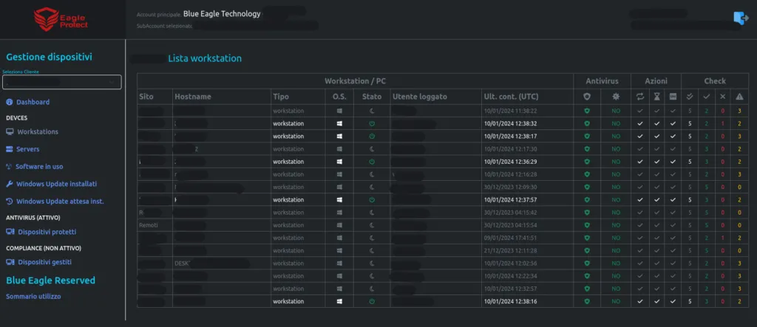This screenshot has width=757, height=327.
Task: Click the icon beside Dispositivi gestiti
Action: [10, 262]
